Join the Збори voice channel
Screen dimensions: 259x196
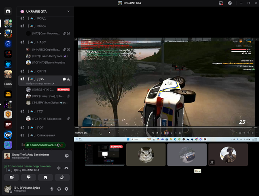(x=45, y=26)
